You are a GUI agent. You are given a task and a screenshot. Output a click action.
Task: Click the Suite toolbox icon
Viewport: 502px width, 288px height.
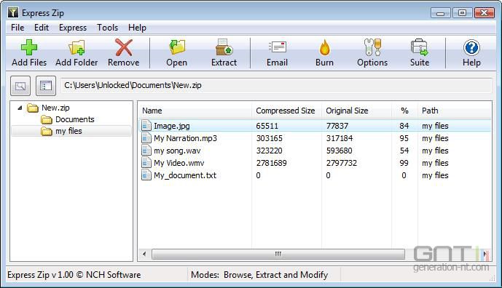tap(420, 47)
